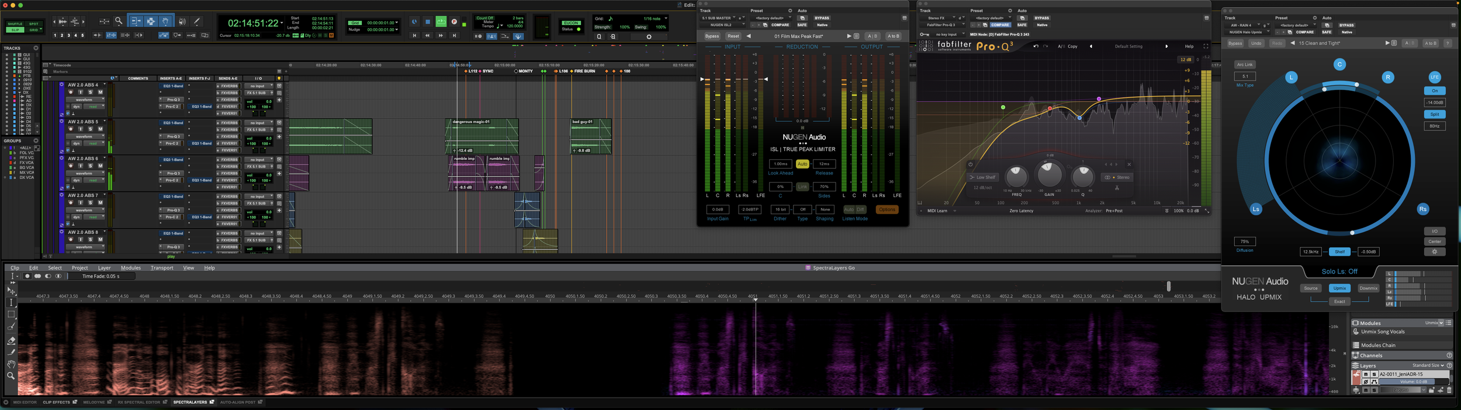Delete band with Pro-Q 3 X icon
1461x410 pixels.
point(1129,164)
